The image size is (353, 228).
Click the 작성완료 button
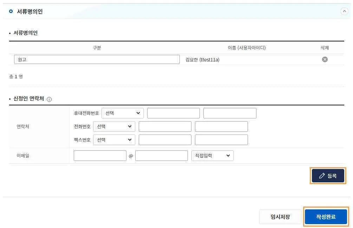point(326,217)
